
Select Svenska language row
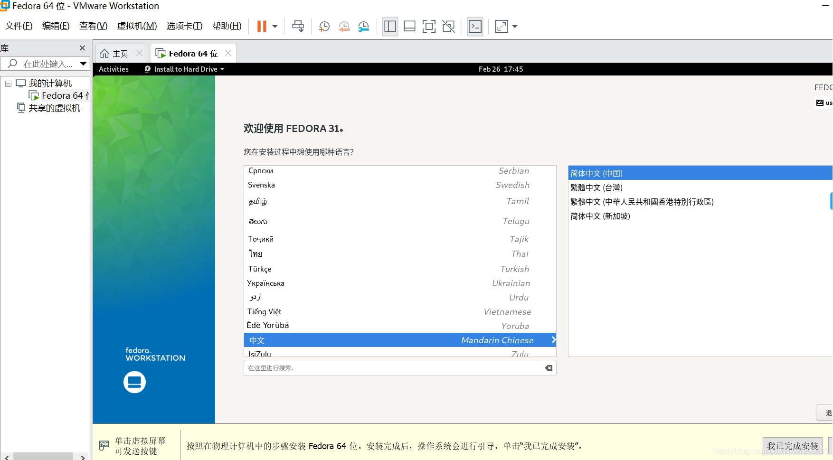click(400, 185)
